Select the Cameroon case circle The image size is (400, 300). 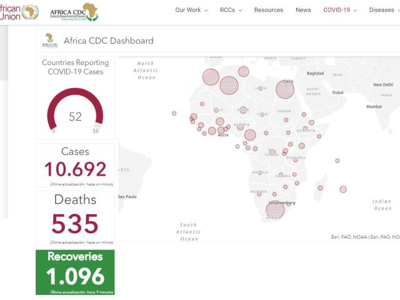coord(250,135)
